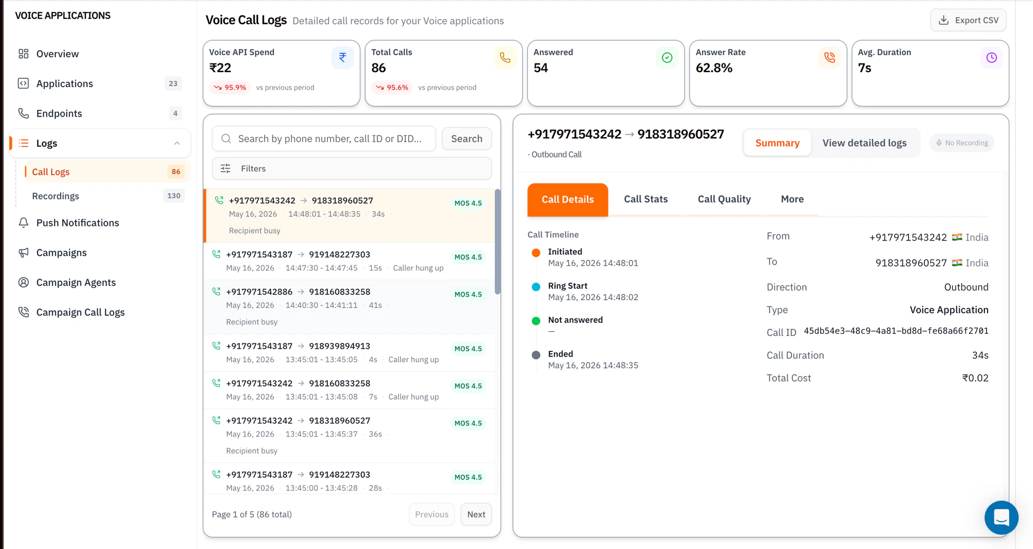Click the Total Cost value ₹0.02
The image size is (1033, 549).
975,378
